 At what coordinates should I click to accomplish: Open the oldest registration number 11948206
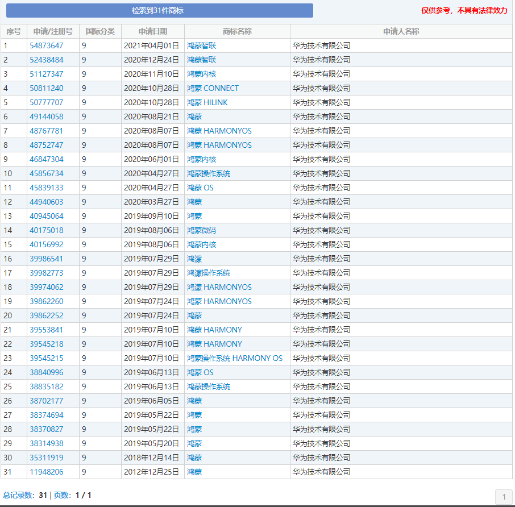(x=46, y=472)
